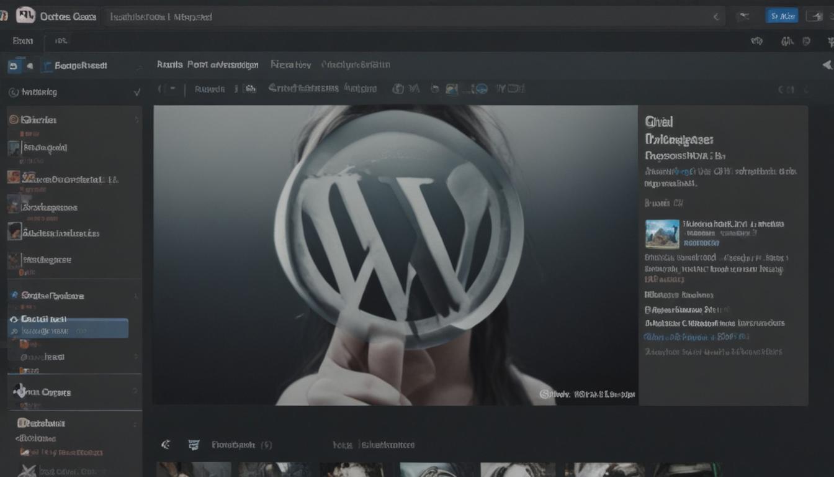The height and width of the screenshot is (477, 834).
Task: Click the app logo in the title bar
Action: click(x=25, y=16)
